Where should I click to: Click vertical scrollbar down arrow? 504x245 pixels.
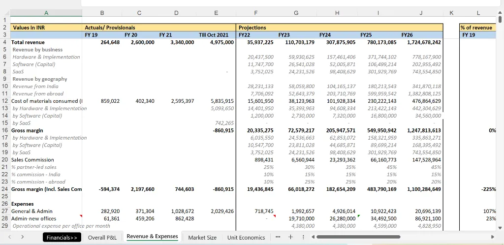point(500,227)
